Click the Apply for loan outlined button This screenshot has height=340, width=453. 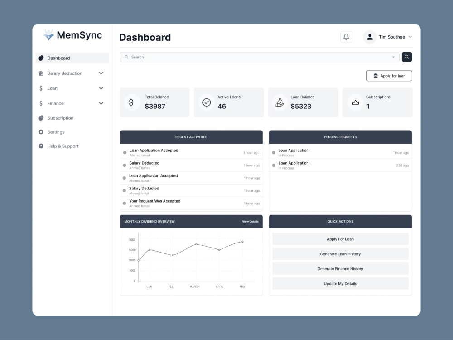pyautogui.click(x=389, y=76)
